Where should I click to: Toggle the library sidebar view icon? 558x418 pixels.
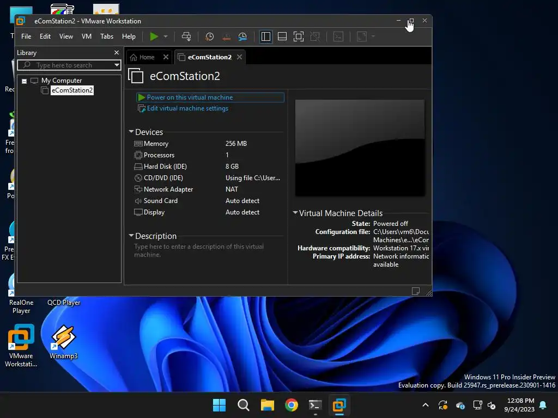click(266, 36)
